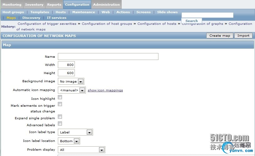Open the Monitoring tab
The width and height of the screenshot is (255, 156).
pyautogui.click(x=12, y=4)
